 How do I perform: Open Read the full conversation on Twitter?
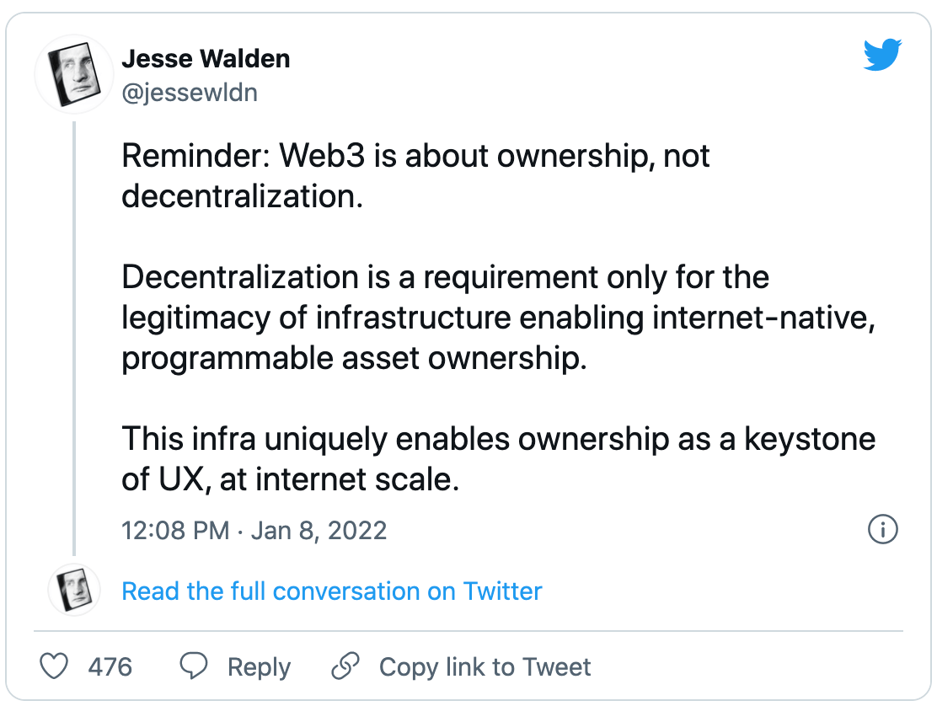[332, 591]
